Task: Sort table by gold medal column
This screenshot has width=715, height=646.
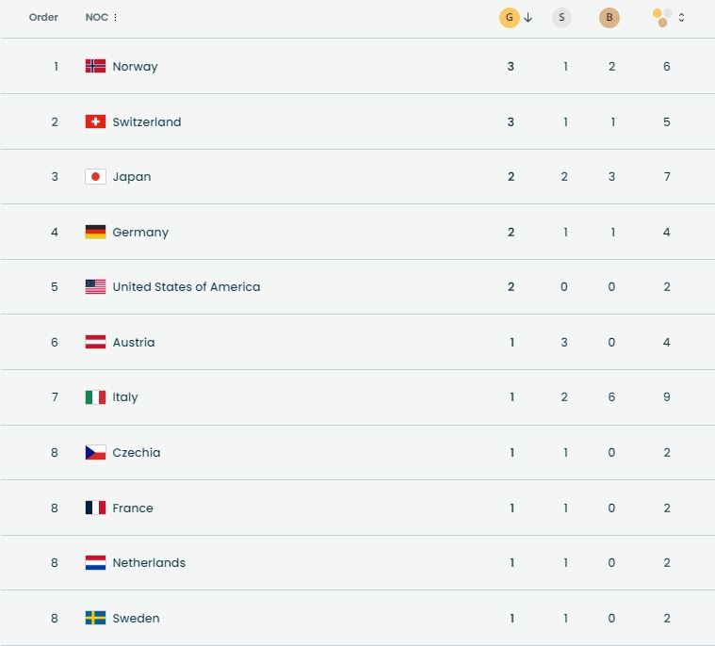Action: (x=510, y=17)
